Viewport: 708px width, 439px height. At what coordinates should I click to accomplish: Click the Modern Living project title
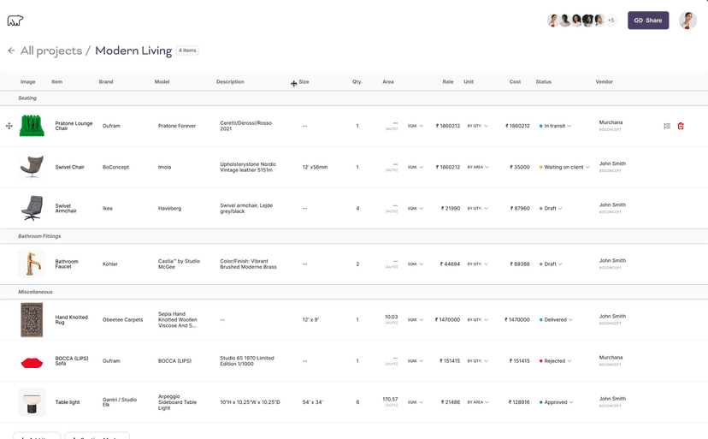[x=133, y=50]
